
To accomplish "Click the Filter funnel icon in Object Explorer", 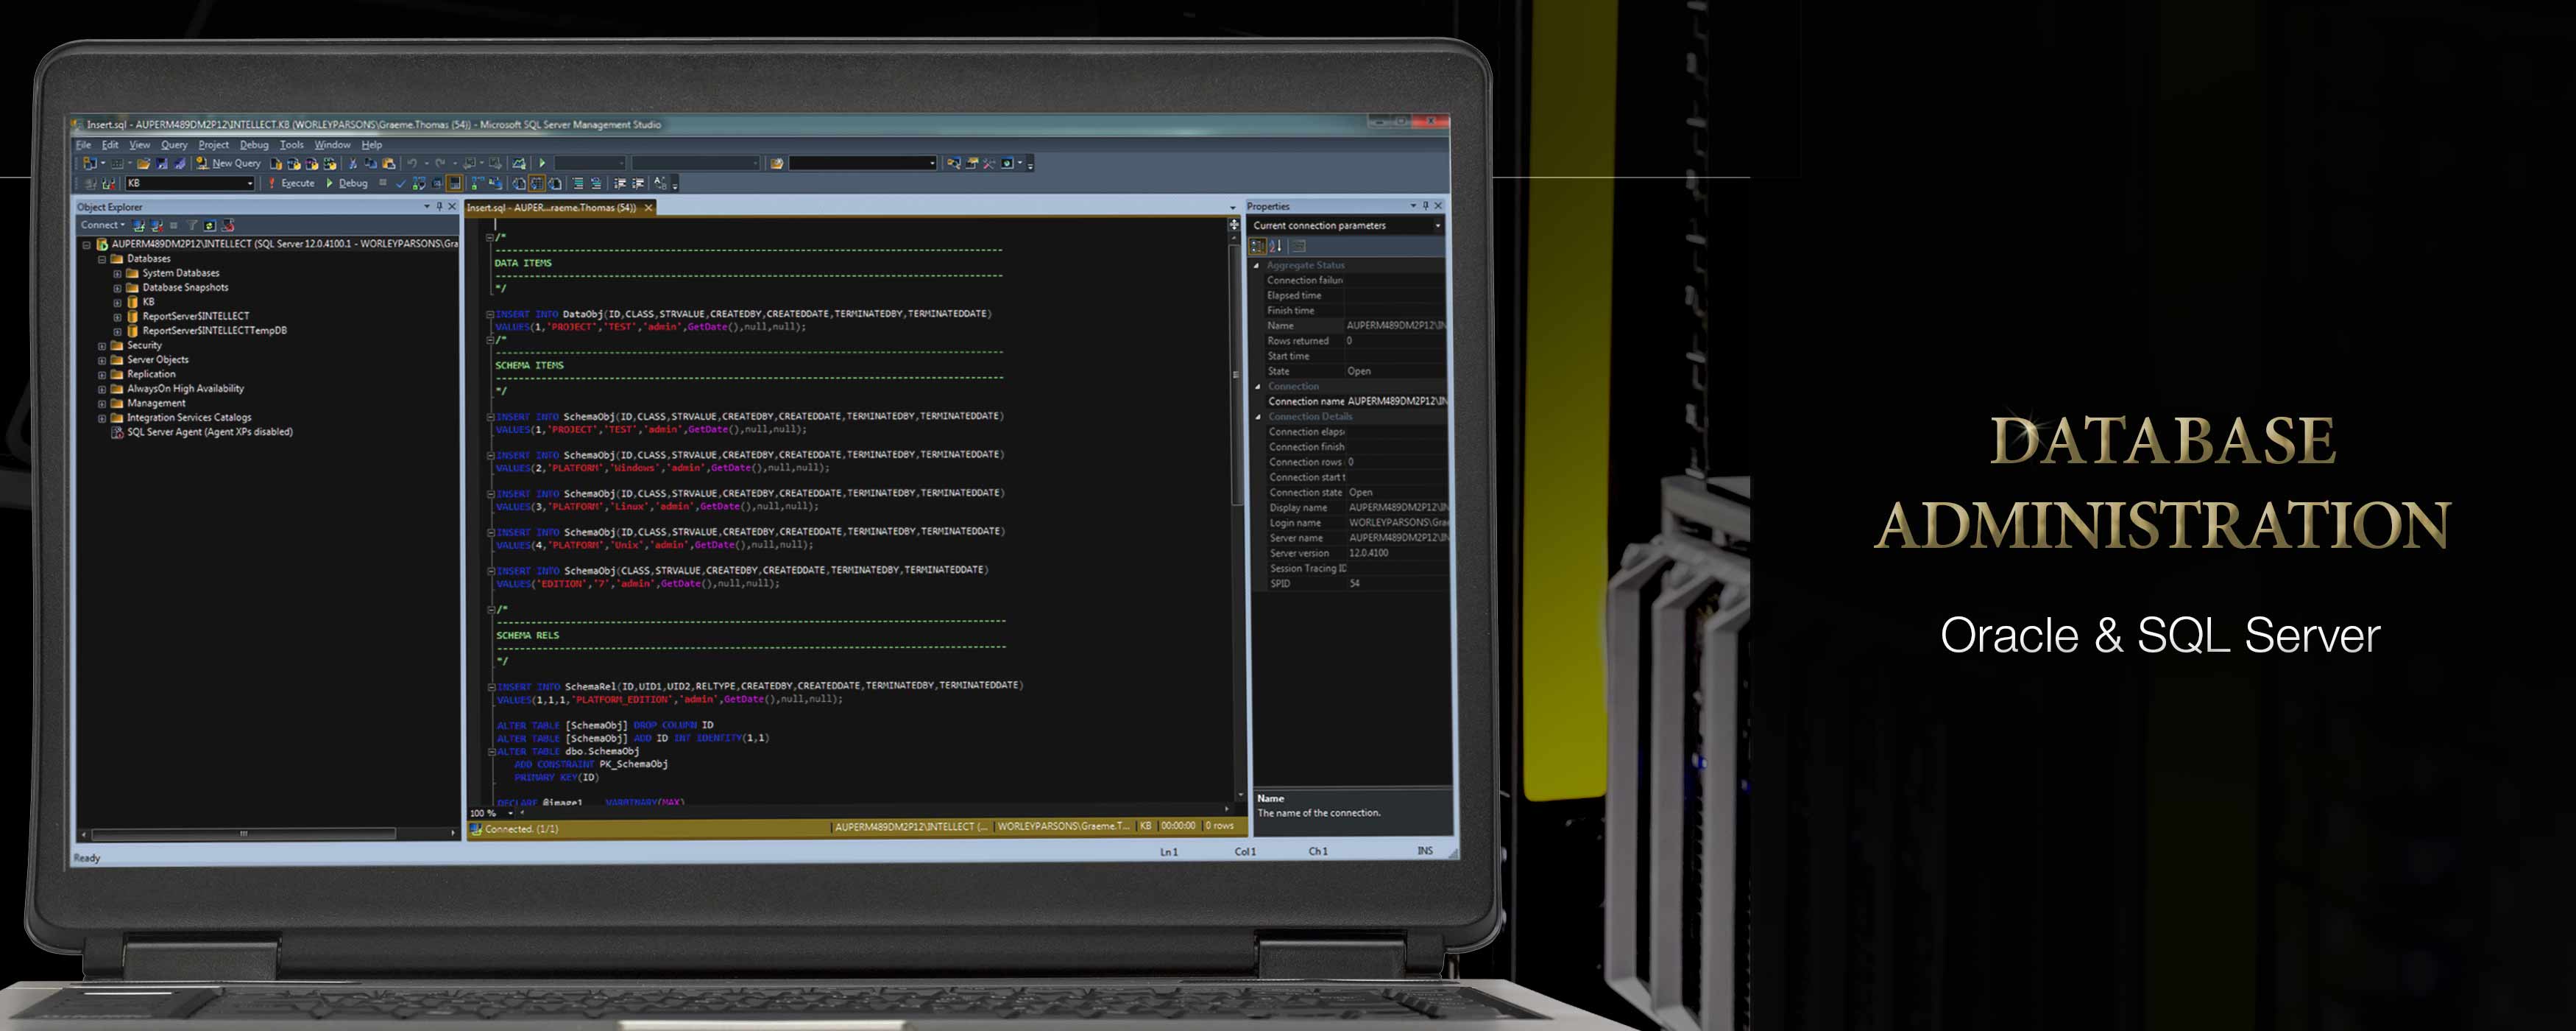I will coord(193,225).
